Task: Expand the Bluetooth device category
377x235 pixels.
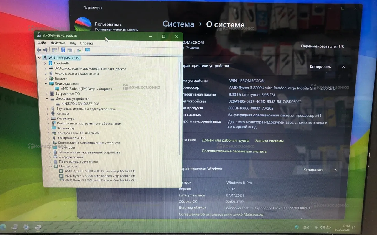Action: (45, 63)
